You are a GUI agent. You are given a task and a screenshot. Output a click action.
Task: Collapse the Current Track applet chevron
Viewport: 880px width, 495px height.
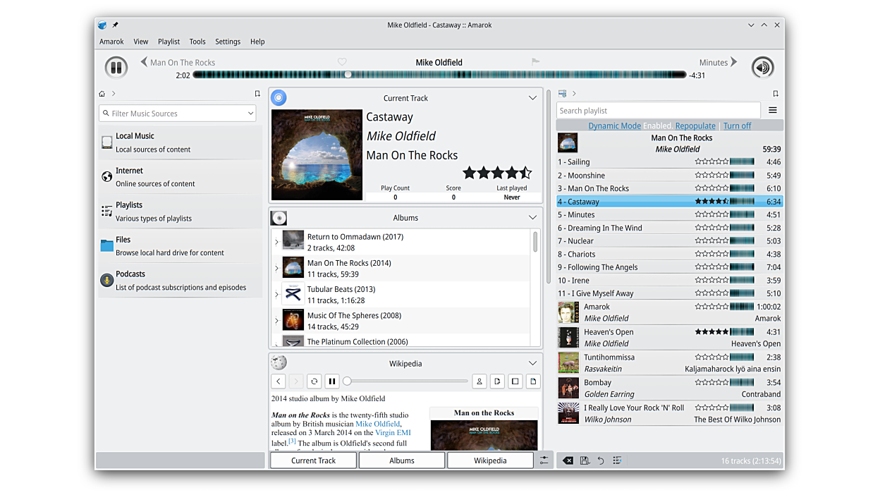pyautogui.click(x=532, y=98)
